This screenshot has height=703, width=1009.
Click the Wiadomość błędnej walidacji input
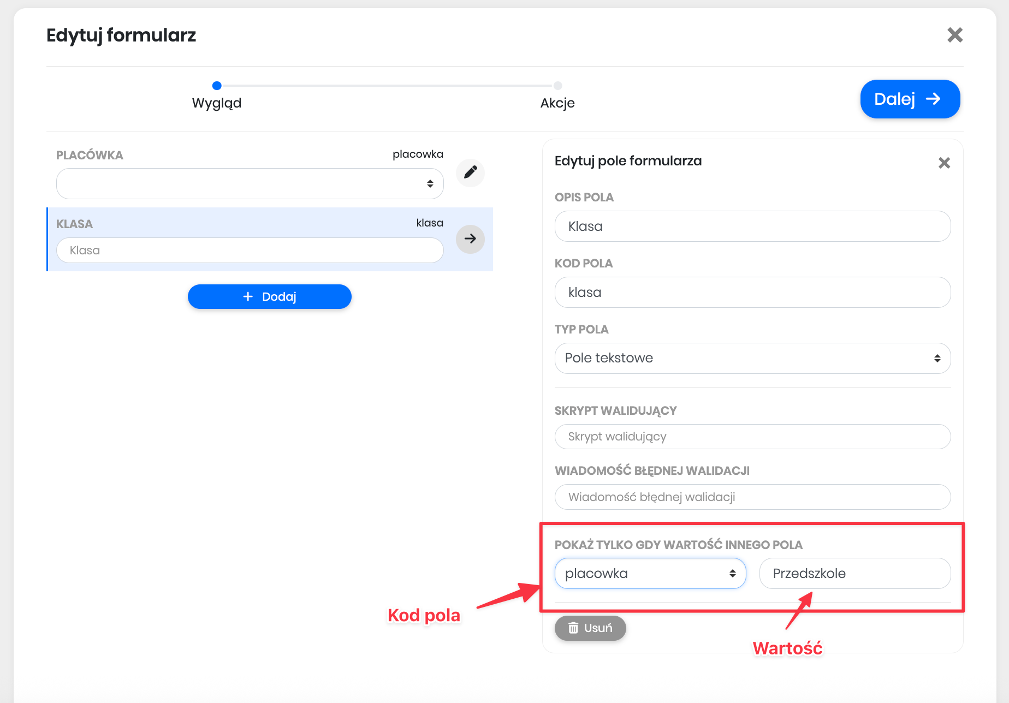tap(752, 497)
